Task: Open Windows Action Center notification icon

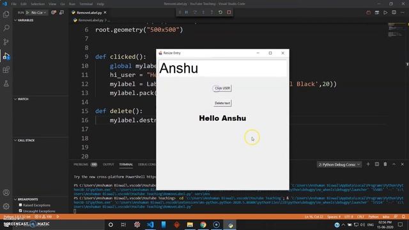Action: pyautogui.click(x=401, y=224)
